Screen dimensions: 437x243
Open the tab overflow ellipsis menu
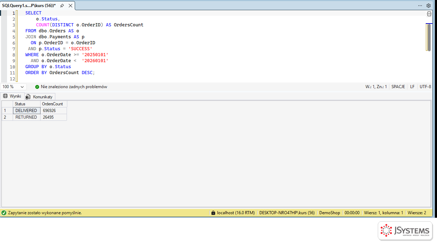click(420, 6)
